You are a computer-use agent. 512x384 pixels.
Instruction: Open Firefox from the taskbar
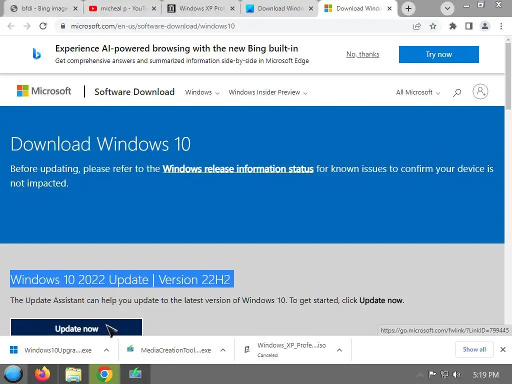point(43,374)
